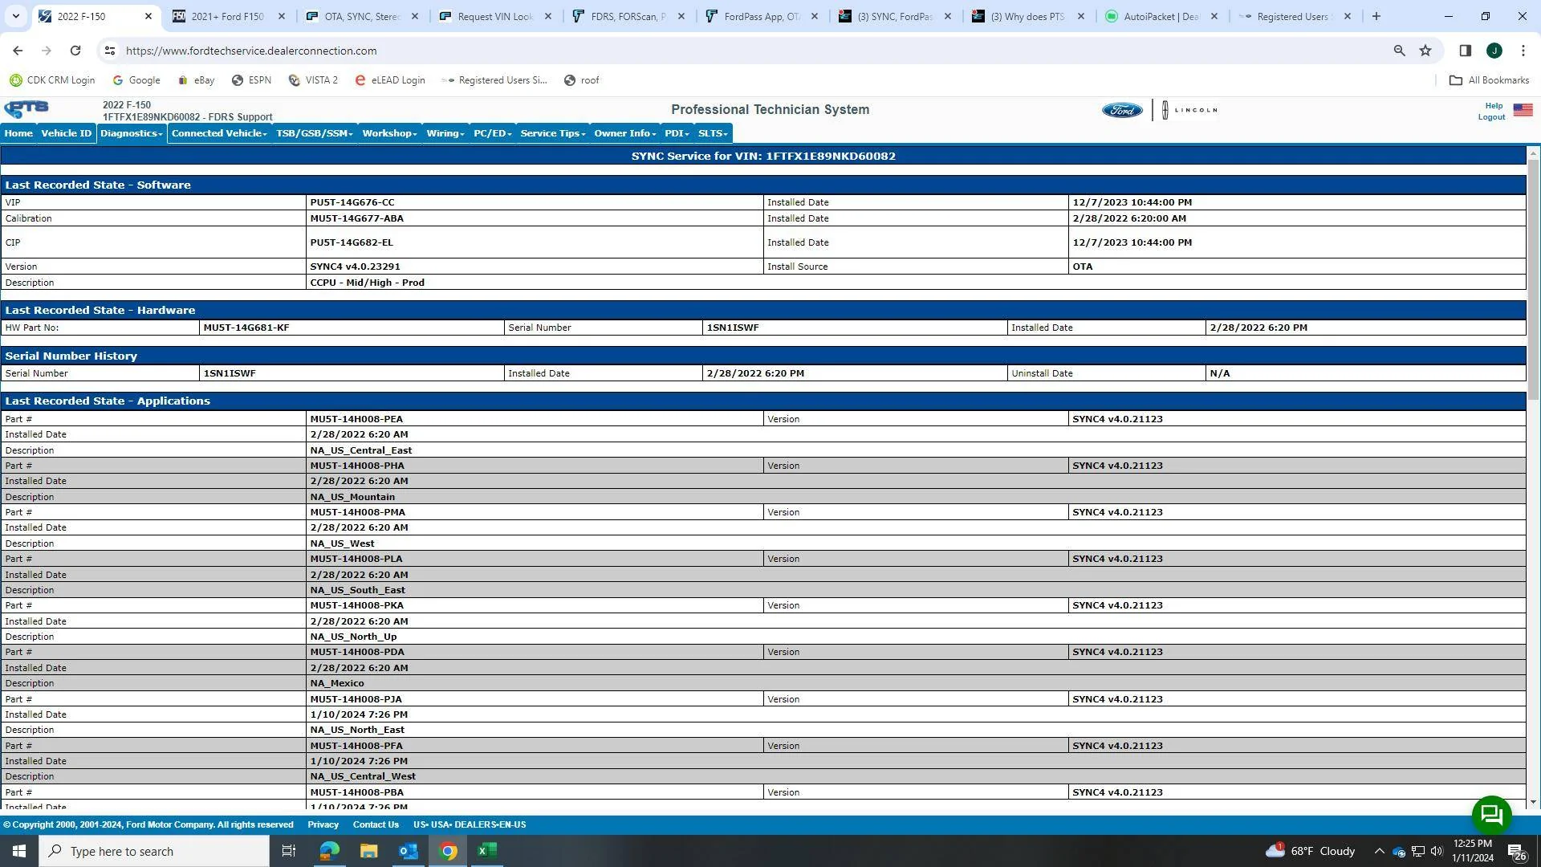
Task: Open the Contact Us footer link
Action: (x=376, y=824)
